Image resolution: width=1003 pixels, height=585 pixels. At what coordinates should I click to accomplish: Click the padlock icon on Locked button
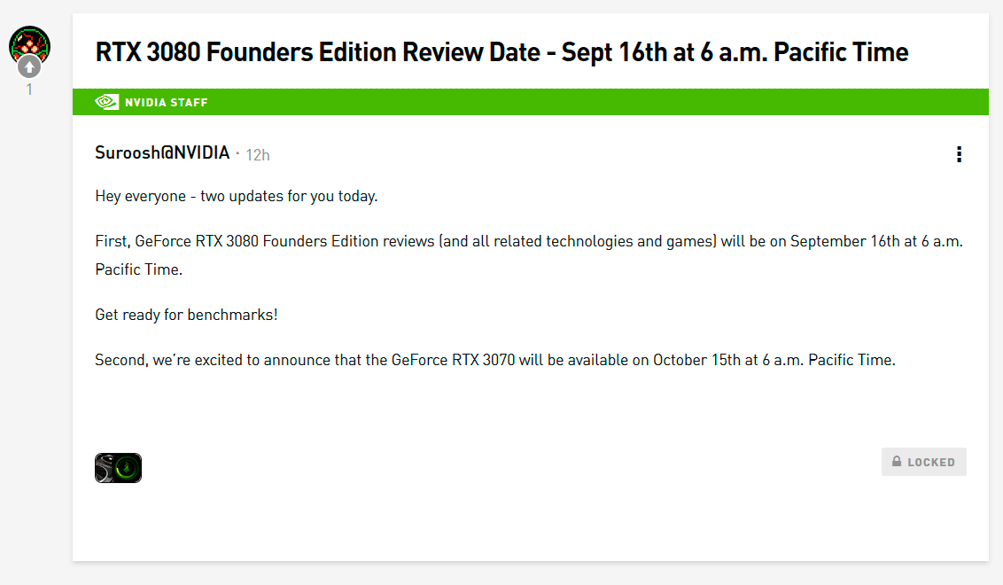tap(897, 462)
